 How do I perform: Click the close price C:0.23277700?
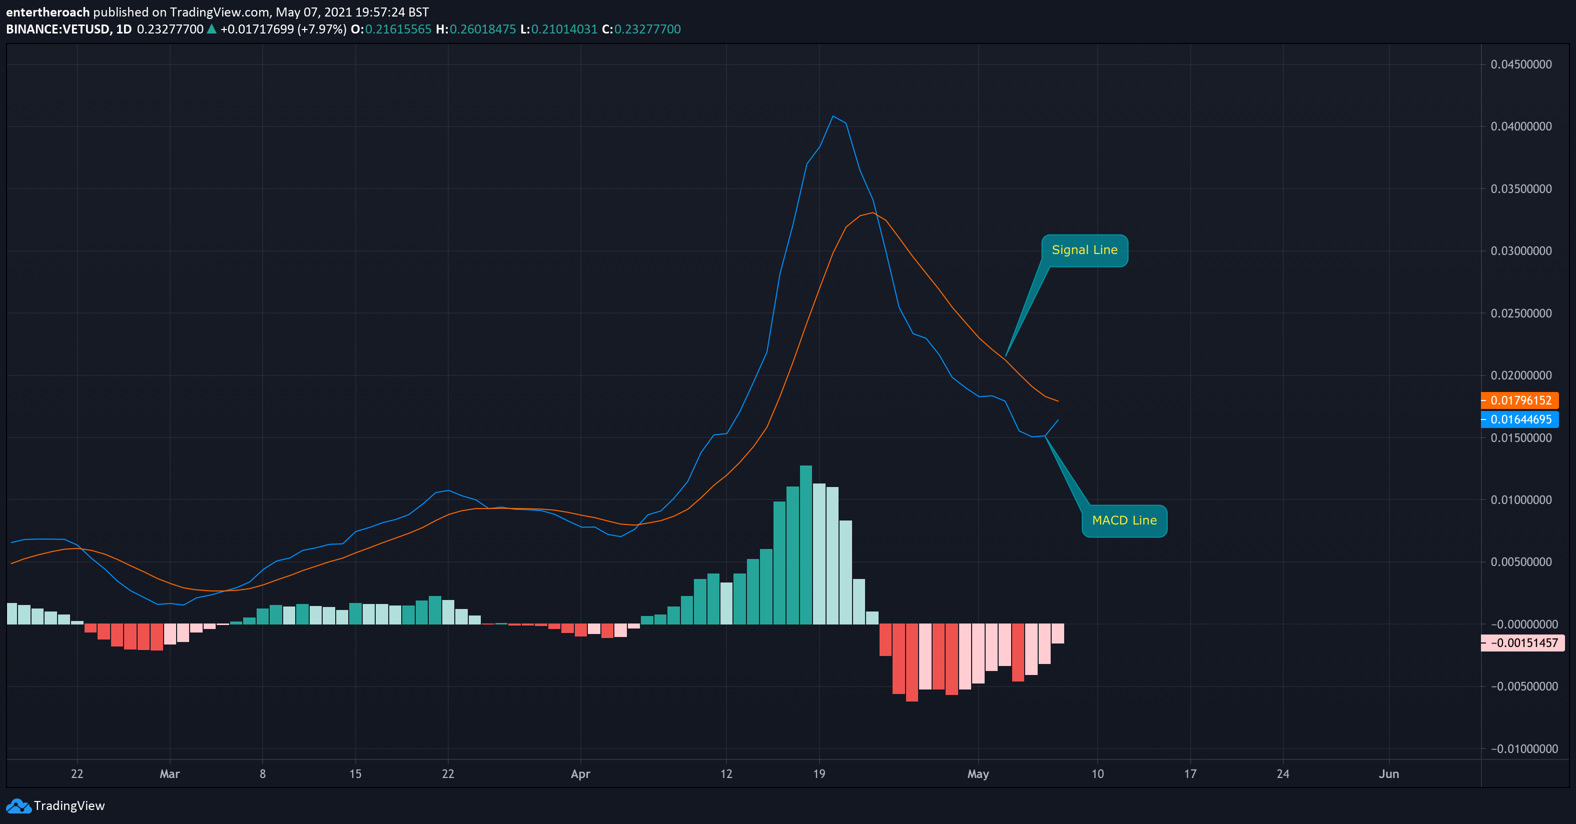641,29
